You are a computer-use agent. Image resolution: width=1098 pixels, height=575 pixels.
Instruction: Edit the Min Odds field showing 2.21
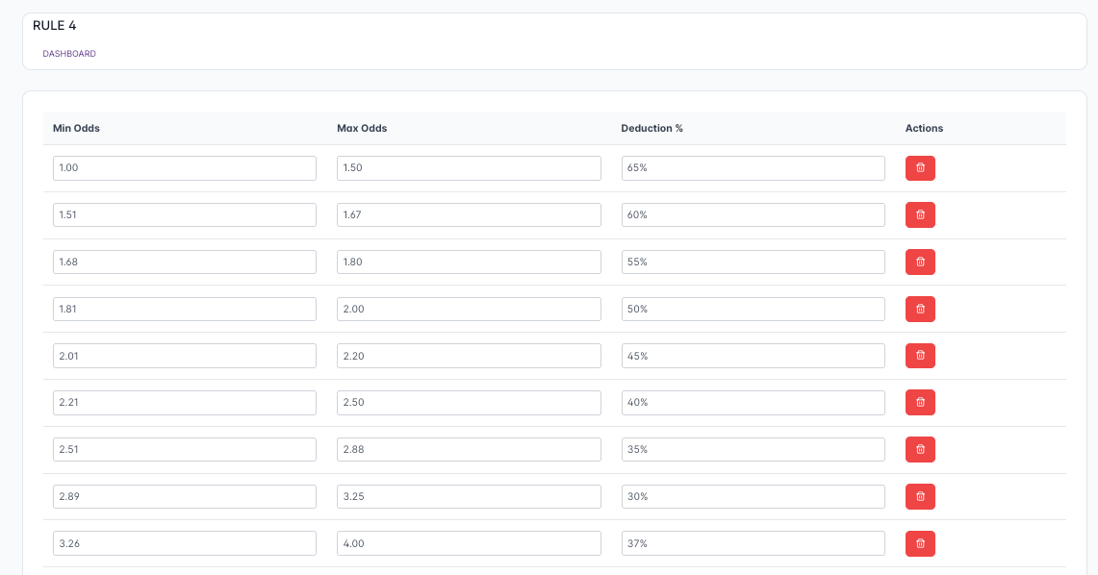(184, 403)
